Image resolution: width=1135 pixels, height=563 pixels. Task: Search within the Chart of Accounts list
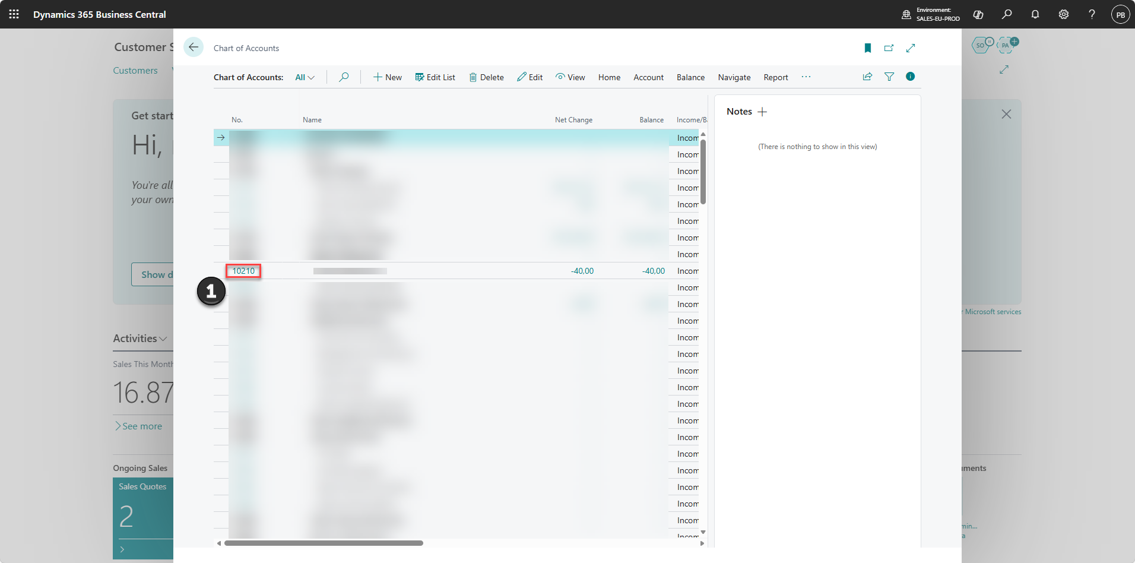[344, 77]
